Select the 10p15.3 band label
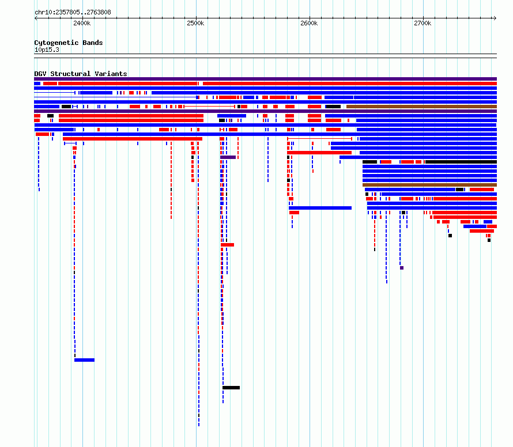513x447 pixels. (47, 50)
